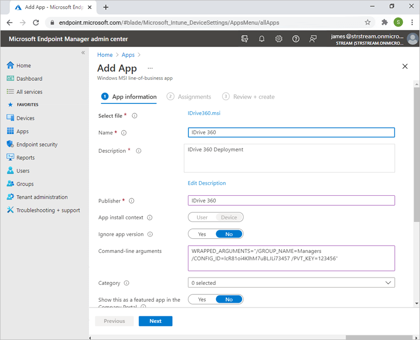The height and width of the screenshot is (340, 420).
Task: Click the vertical scrollbar of the form
Action: (416, 157)
